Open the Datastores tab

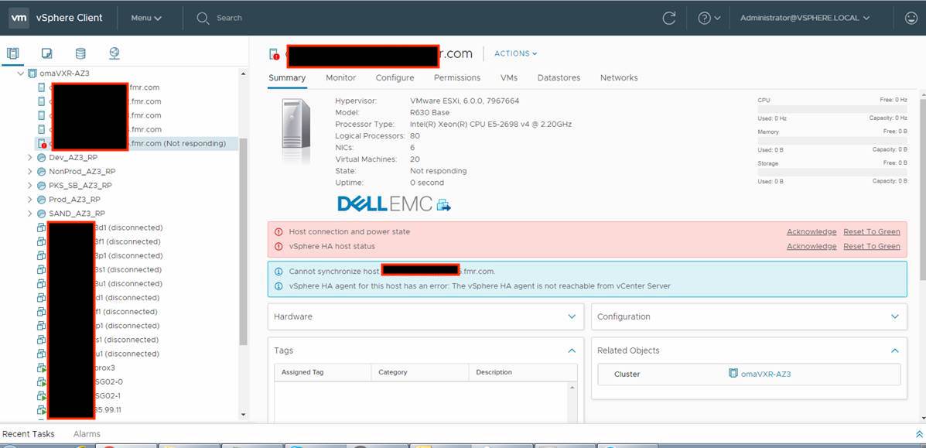pyautogui.click(x=559, y=77)
